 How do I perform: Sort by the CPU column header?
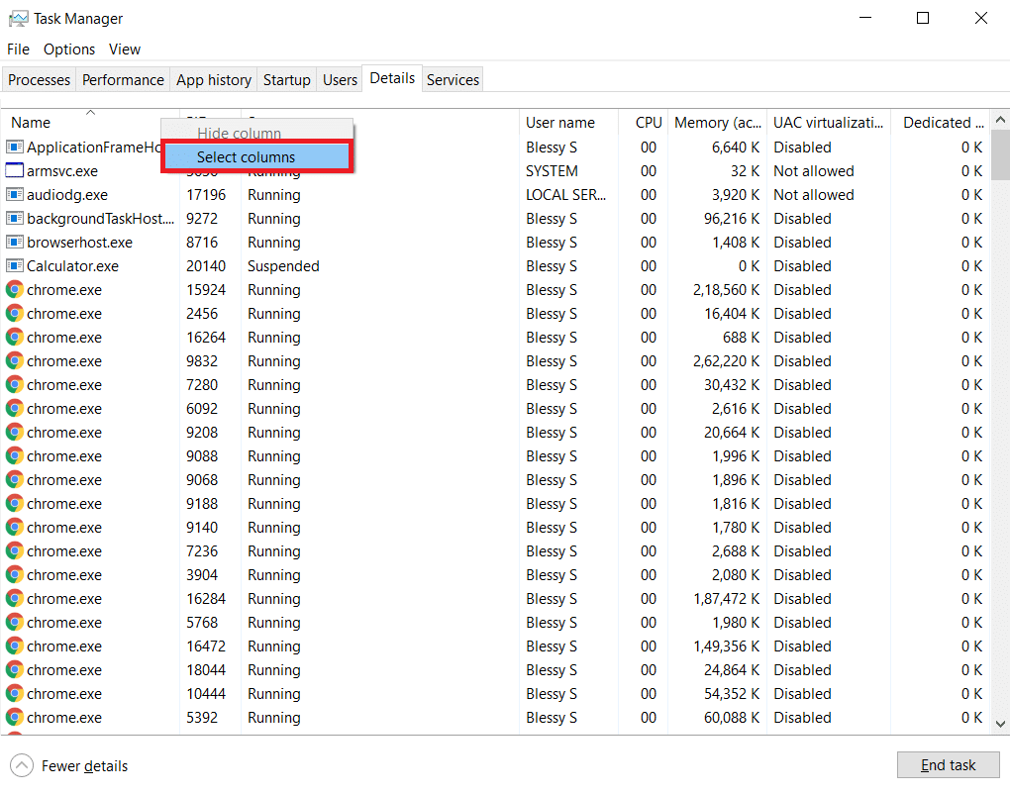644,123
